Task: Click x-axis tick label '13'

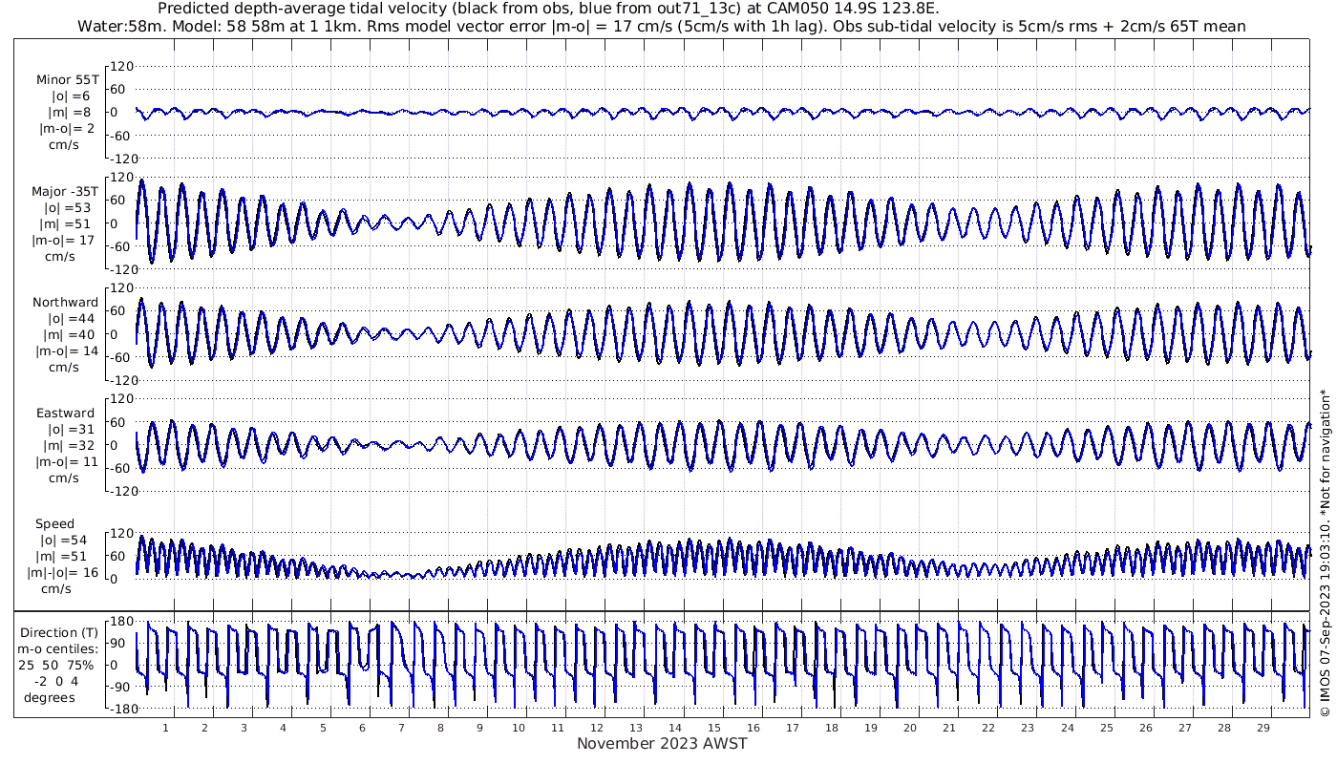Action: click(x=636, y=728)
